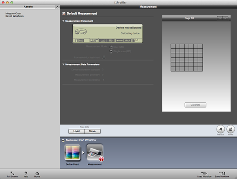This screenshot has width=237, height=179.
Task: Collapse the Measurement Data Parameters section
Action: [x=63, y=65]
